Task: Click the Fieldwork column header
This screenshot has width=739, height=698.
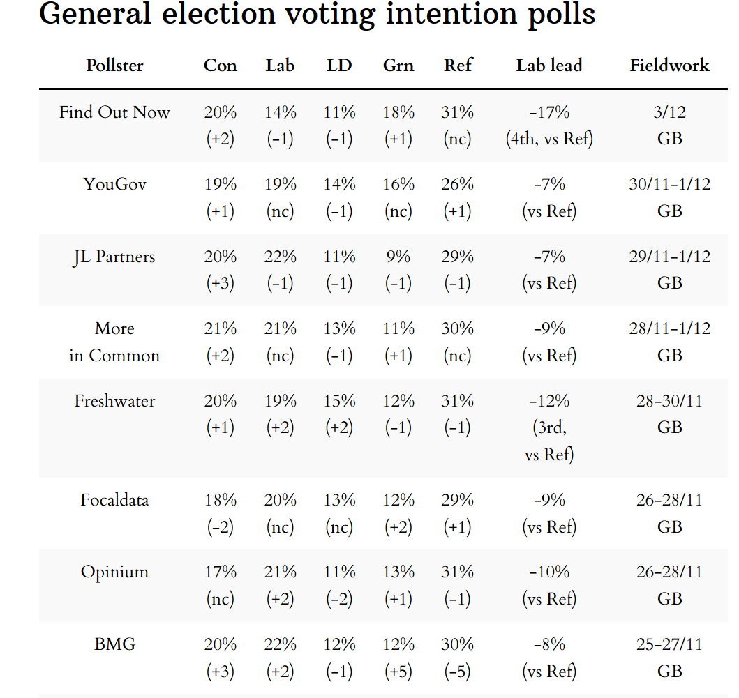Action: click(x=669, y=66)
